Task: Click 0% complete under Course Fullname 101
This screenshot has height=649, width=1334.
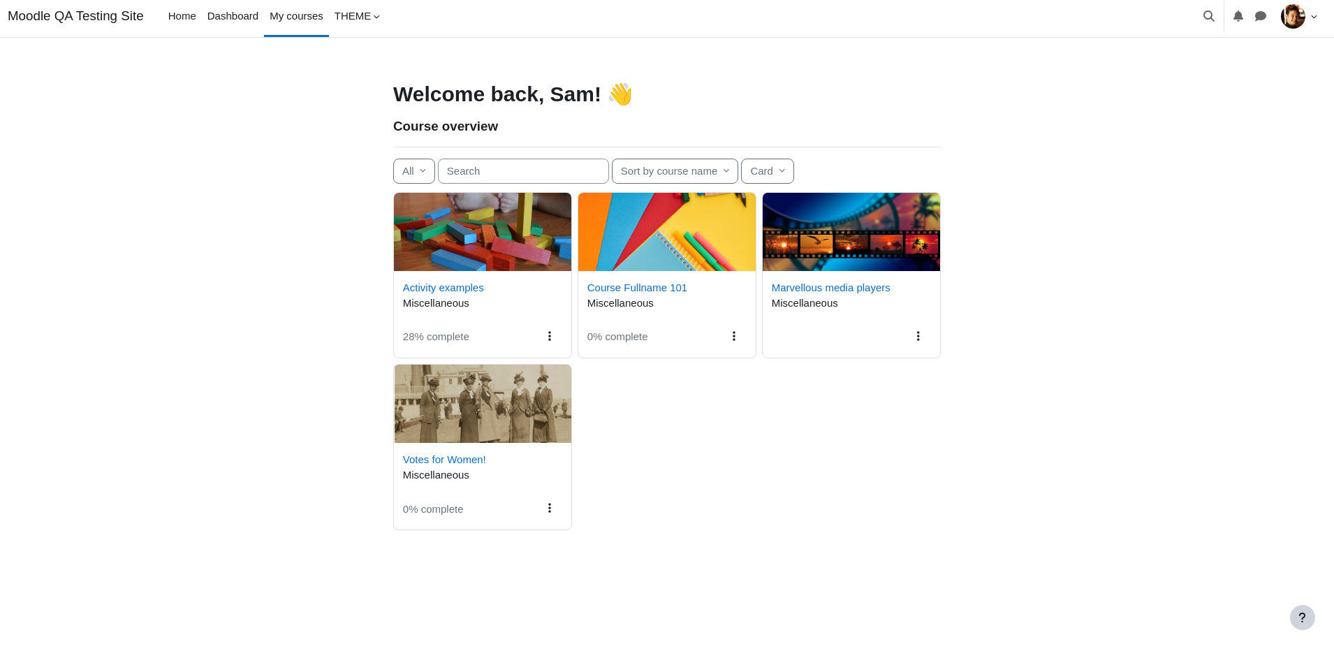Action: click(x=617, y=337)
